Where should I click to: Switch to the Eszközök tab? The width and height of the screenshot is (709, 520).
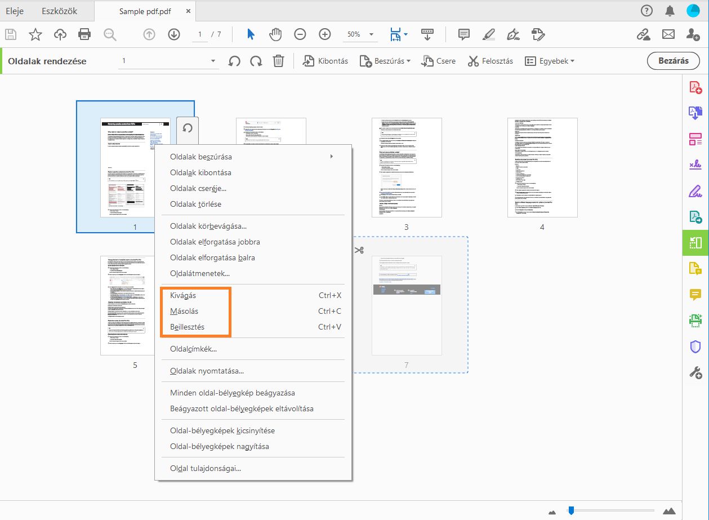[x=60, y=11]
